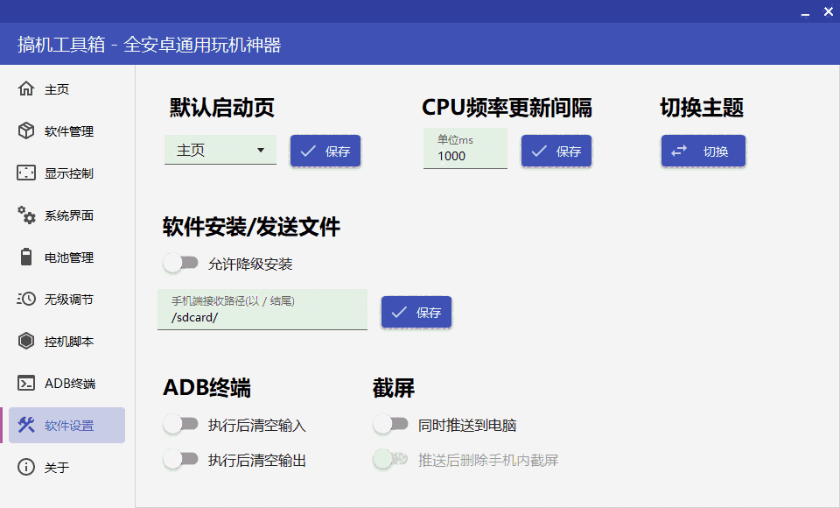Screen dimensions: 840x508
Task: Click the 切换 theme button
Action: click(703, 150)
